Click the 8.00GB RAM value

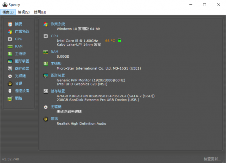click(63, 56)
